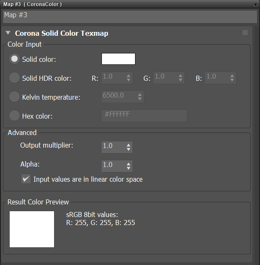The image size is (260, 265).
Task: Click the vertical scrollbar on the right edge
Action: 257,146
